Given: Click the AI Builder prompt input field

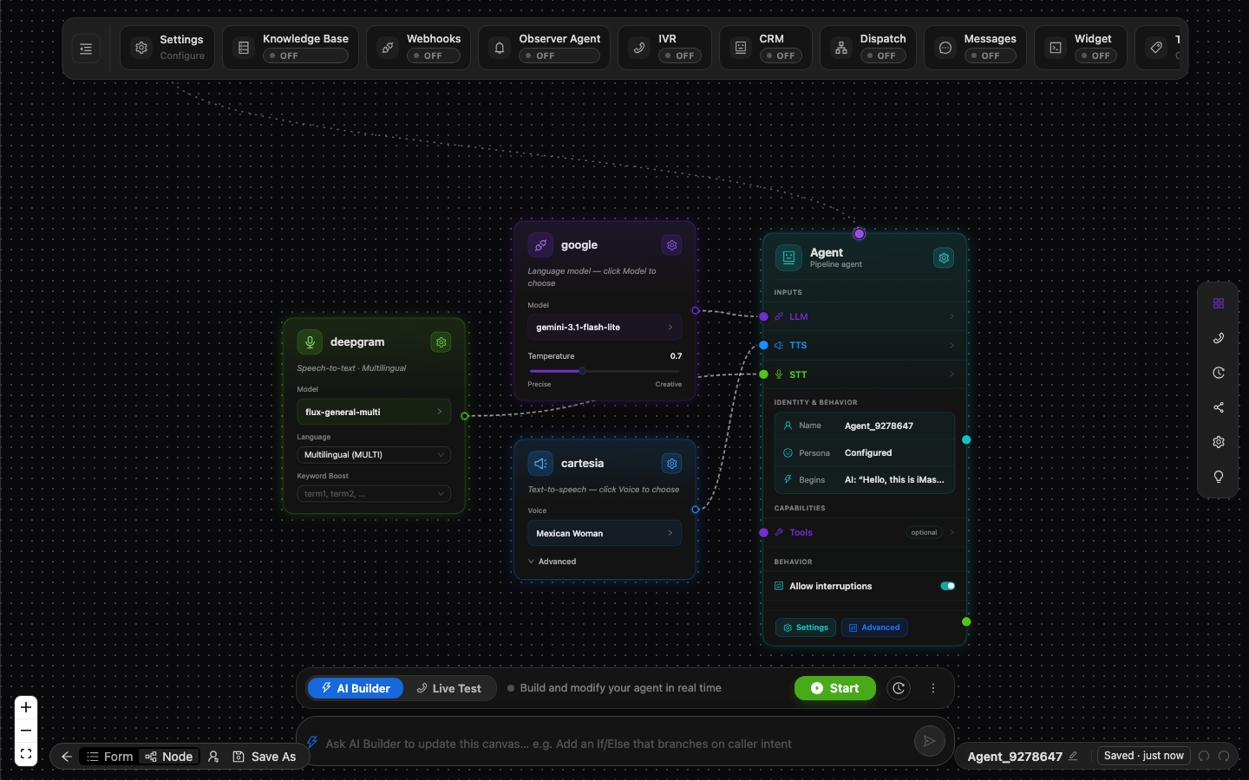Looking at the screenshot, I should click(x=611, y=743).
